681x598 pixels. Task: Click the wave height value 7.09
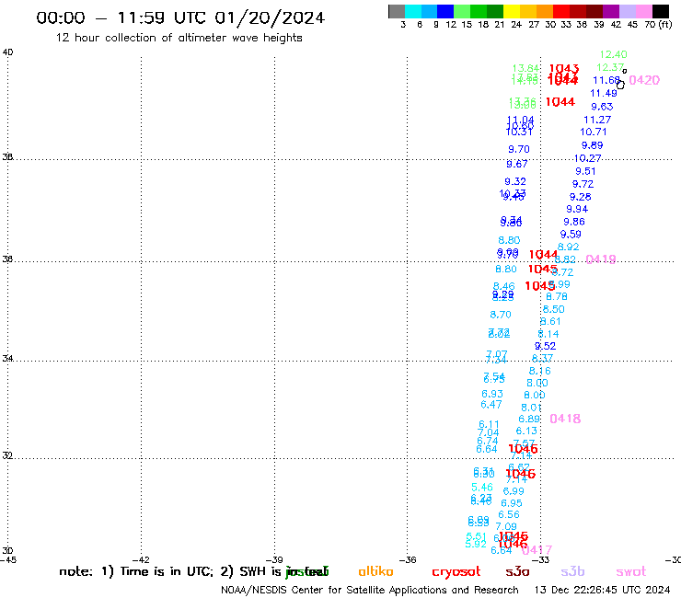pos(506,527)
